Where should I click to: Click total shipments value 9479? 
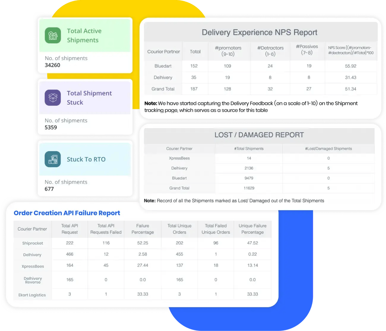pyautogui.click(x=249, y=178)
